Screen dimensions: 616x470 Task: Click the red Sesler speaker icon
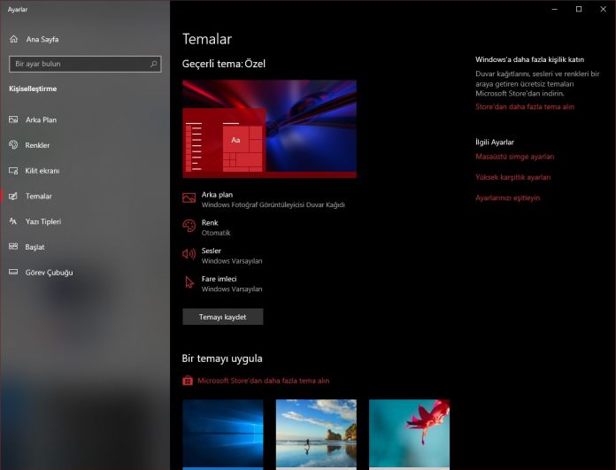pyautogui.click(x=189, y=254)
